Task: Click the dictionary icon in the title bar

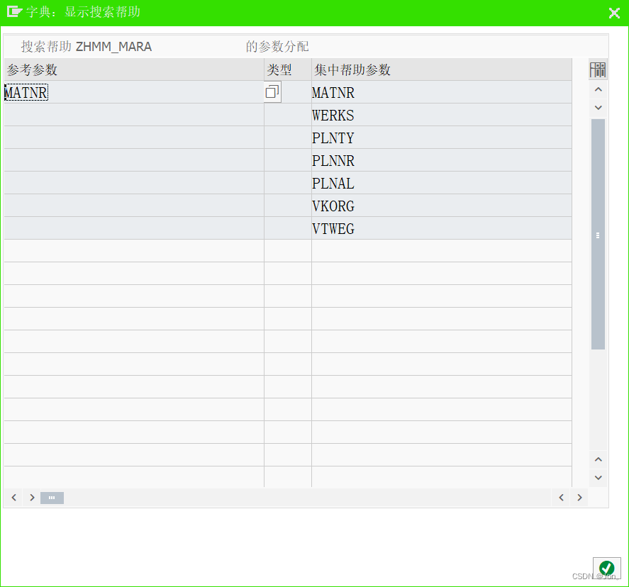Action: point(11,12)
